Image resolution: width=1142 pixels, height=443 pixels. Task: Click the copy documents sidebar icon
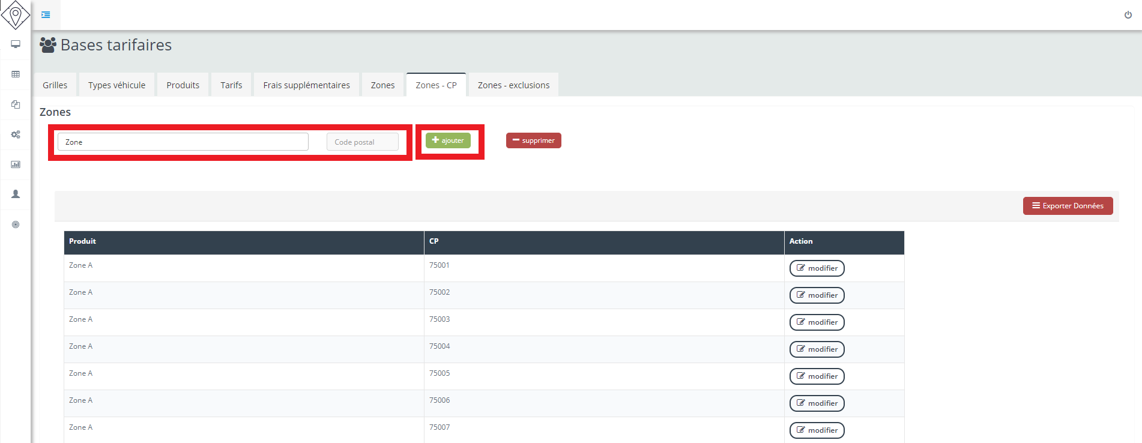(16, 104)
